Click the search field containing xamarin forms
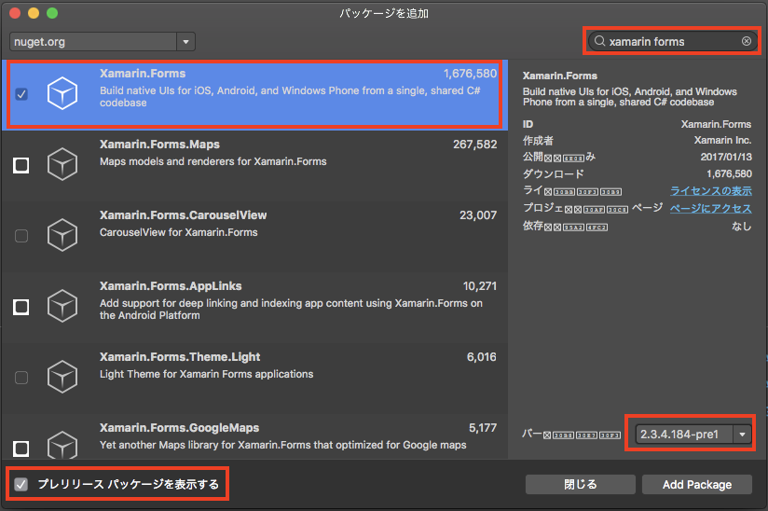 click(673, 41)
